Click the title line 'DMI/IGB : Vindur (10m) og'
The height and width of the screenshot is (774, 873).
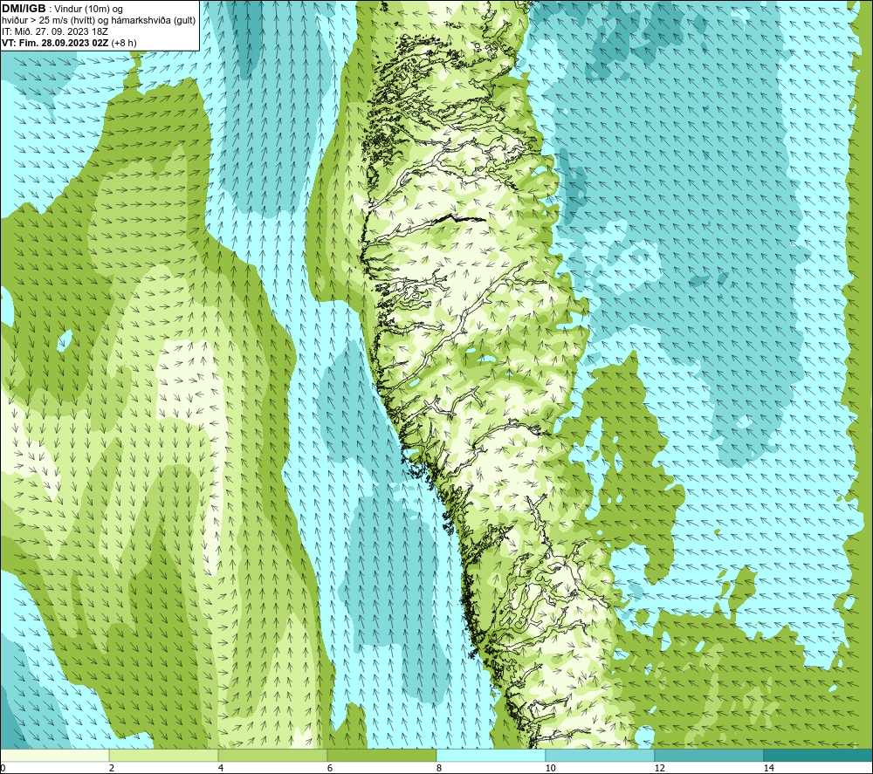(62, 9)
